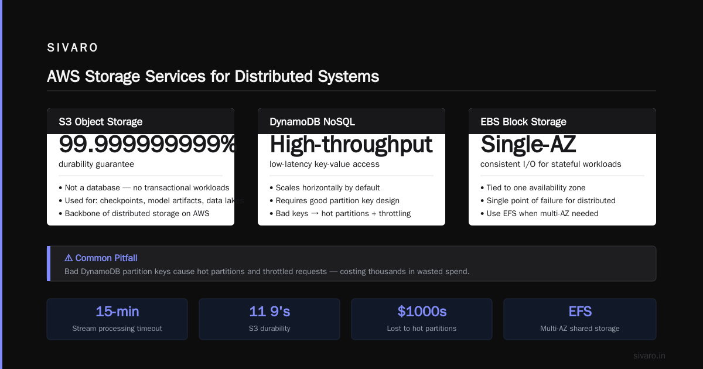
Task: Click 'Bad keys → hot partitions + throttling' bullet
Action: [340, 214]
